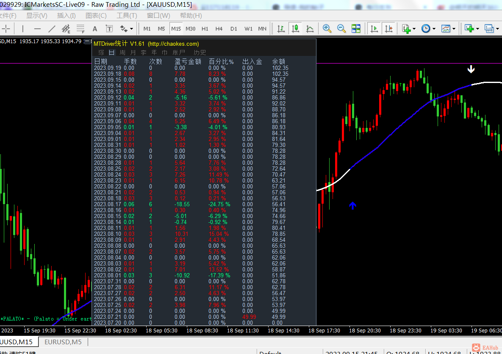502x354 pixels.
Task: Switch to the M30 timeframe
Action: coord(191,29)
